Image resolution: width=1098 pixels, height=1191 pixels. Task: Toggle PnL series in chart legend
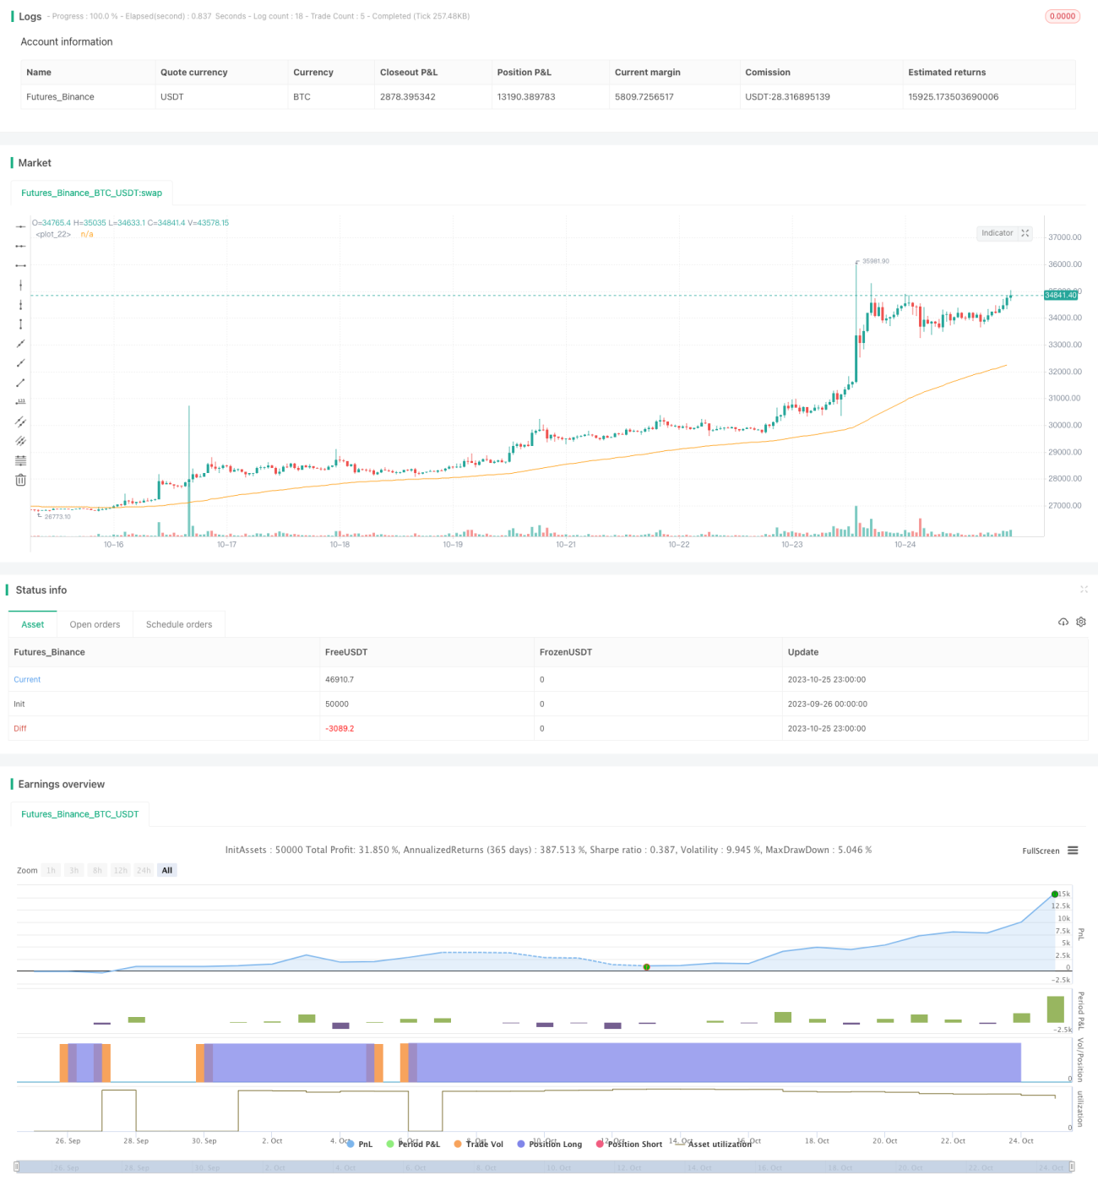359,1144
